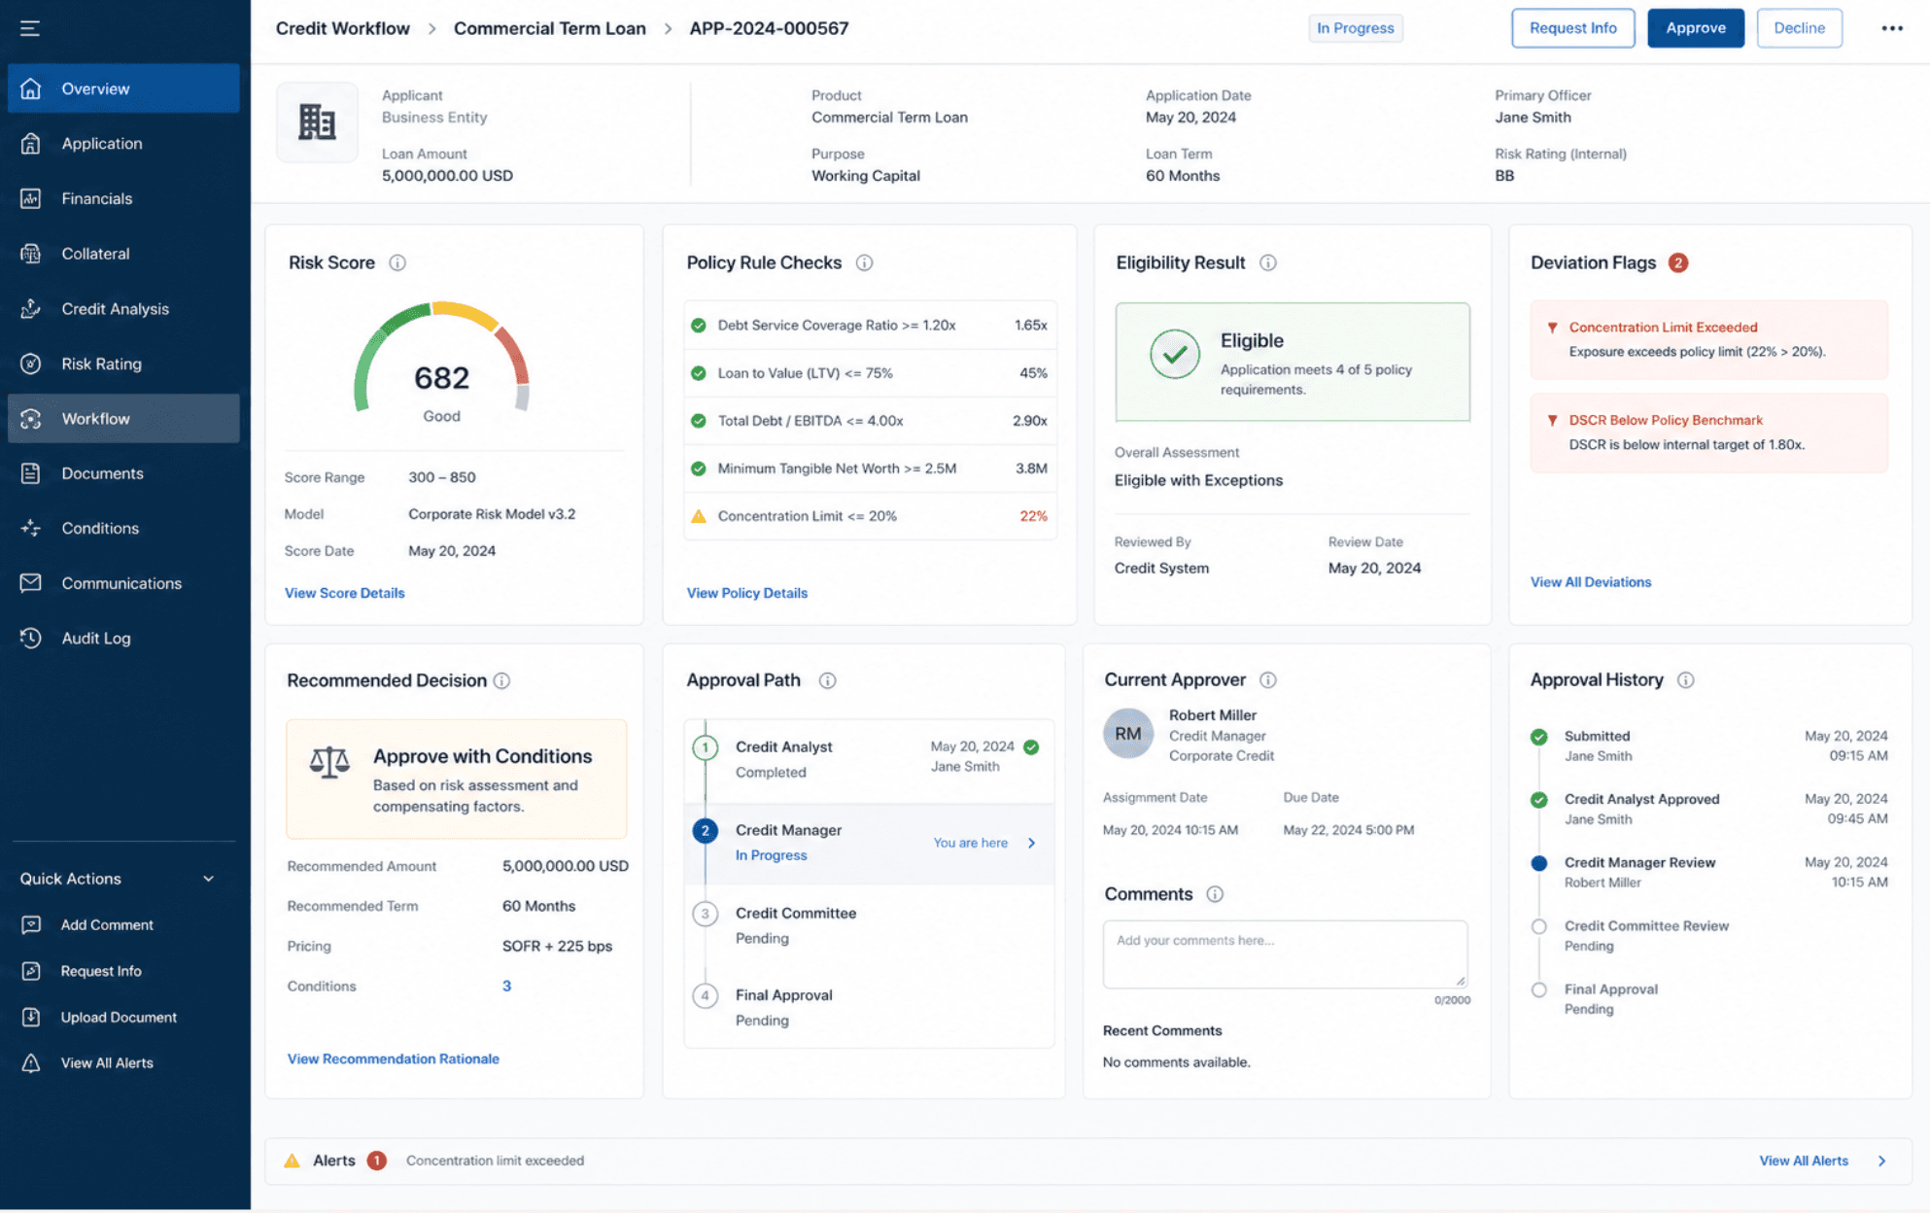Click the Collateral sidebar icon
Screen dimensions: 1930x1213
(31, 254)
